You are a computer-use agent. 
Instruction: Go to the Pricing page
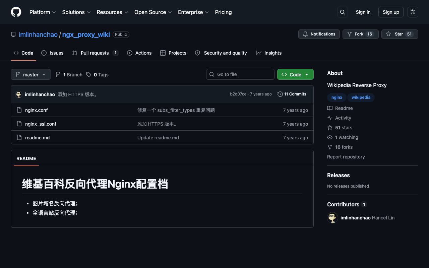coord(223,12)
